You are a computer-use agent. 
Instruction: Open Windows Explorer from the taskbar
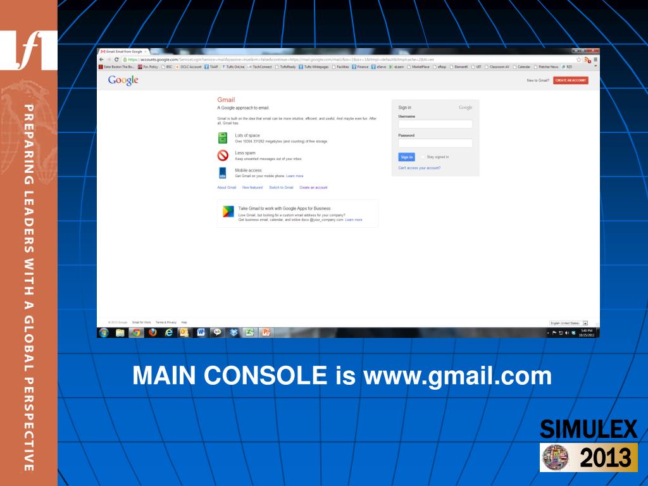pos(120,333)
